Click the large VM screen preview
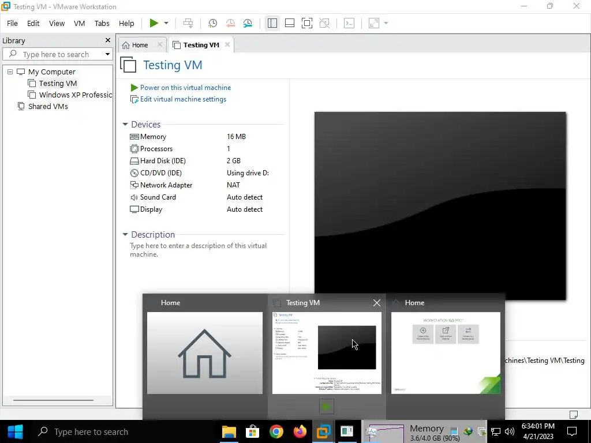Viewport: 591px width, 443px height. pyautogui.click(x=440, y=206)
